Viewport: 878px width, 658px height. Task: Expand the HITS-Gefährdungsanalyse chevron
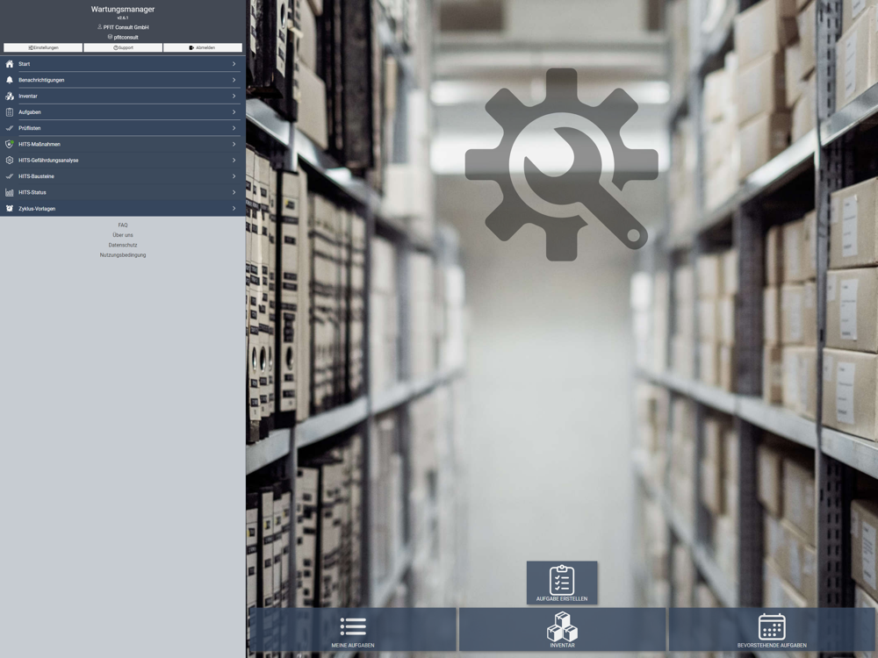(x=234, y=160)
